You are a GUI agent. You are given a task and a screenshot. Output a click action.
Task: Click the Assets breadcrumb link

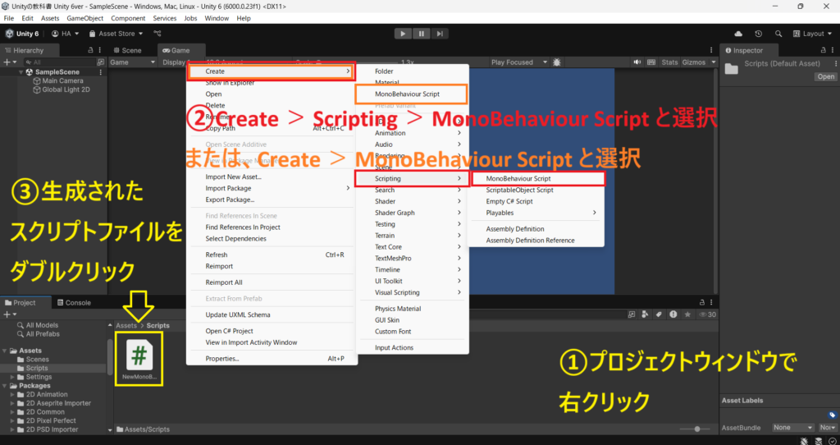click(x=126, y=325)
